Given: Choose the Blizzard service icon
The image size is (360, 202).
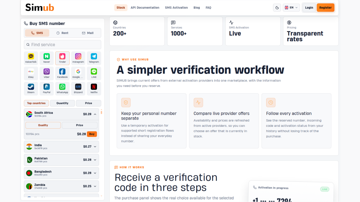Looking at the screenshot, I should (x=78, y=89).
